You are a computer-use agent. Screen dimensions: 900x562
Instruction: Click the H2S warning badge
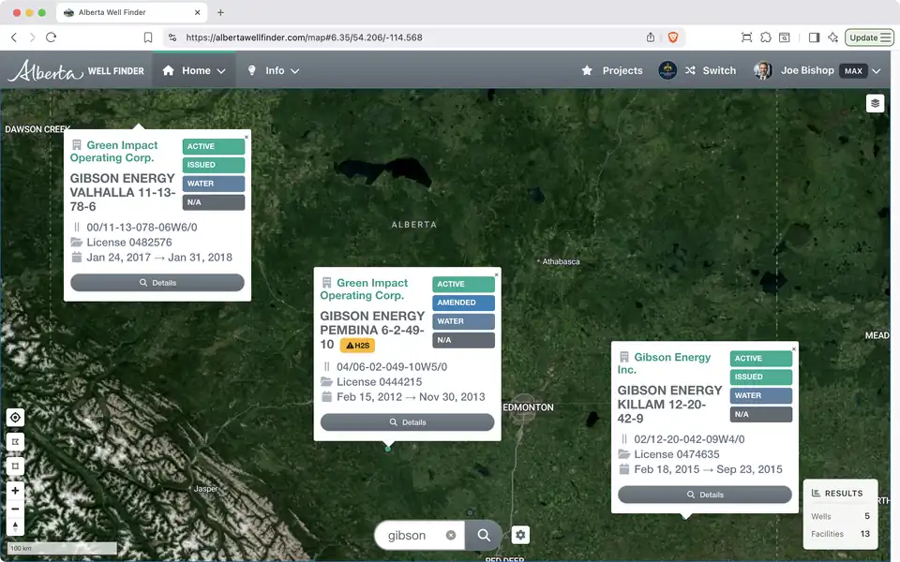(357, 346)
